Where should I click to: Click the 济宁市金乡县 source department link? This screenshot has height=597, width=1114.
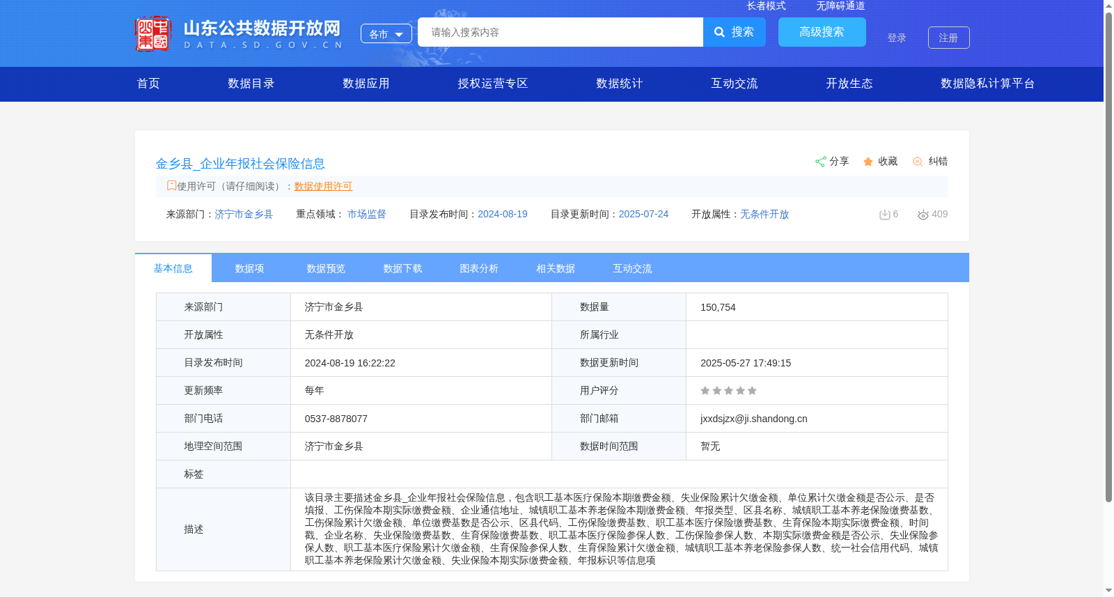(244, 214)
